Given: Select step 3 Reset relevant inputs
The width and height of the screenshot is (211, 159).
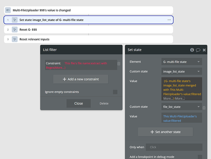Looking at the screenshot, I should coord(88,39).
